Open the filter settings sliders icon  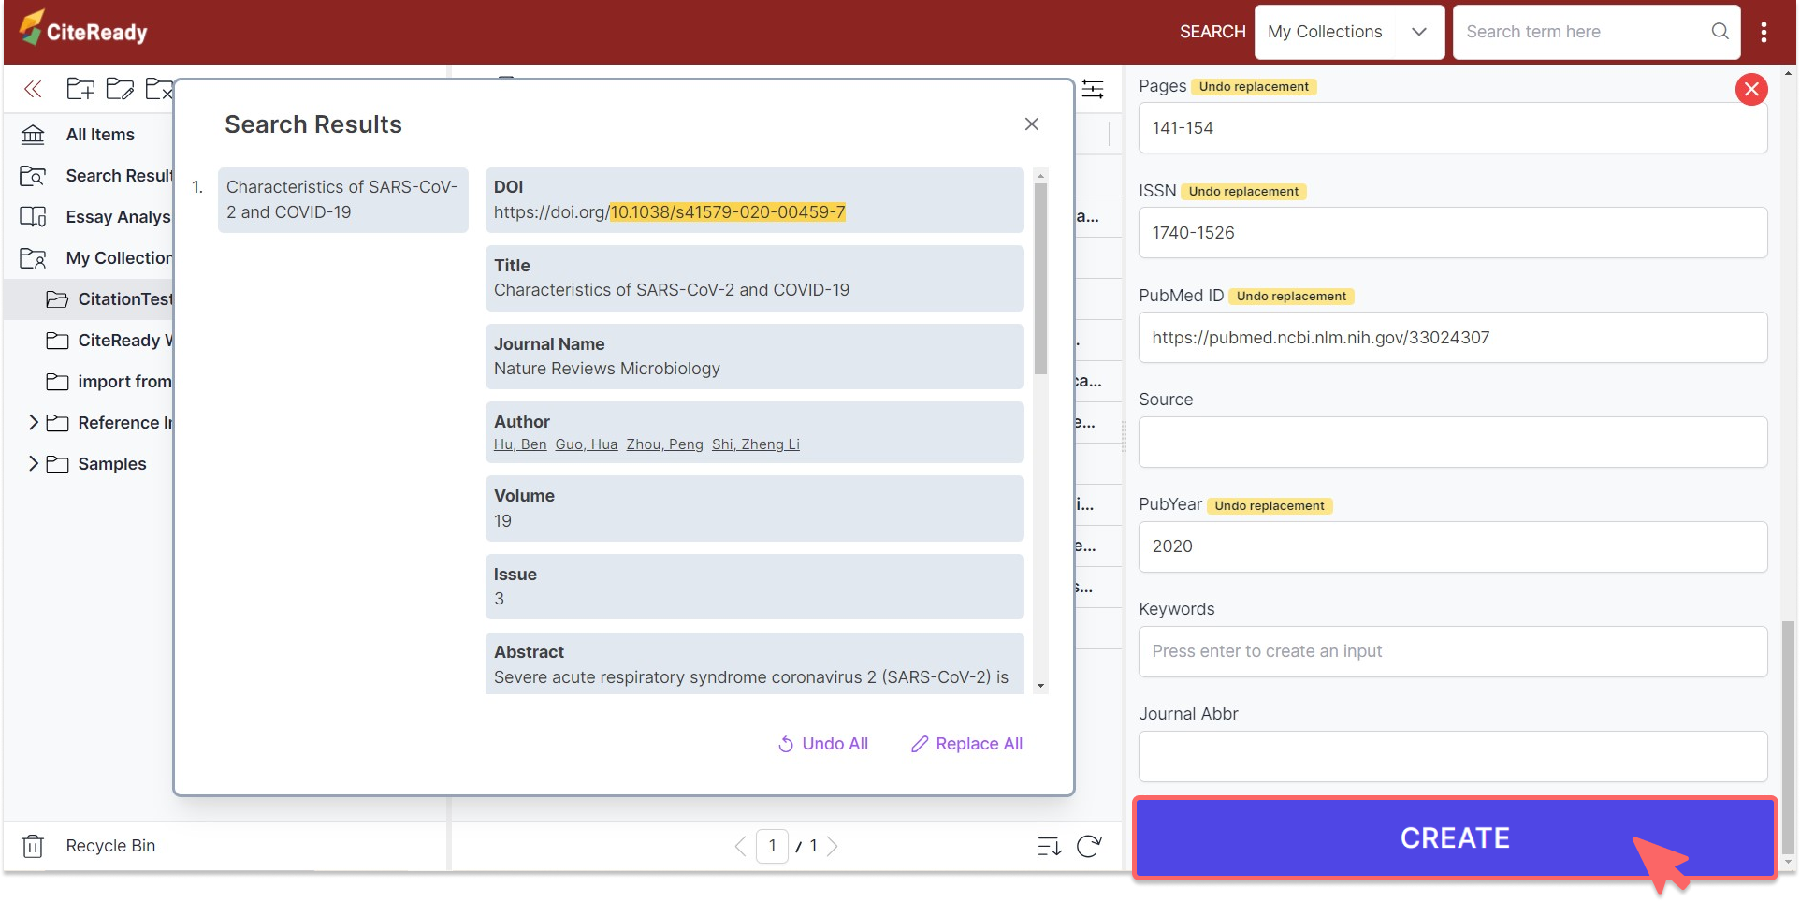point(1093,89)
